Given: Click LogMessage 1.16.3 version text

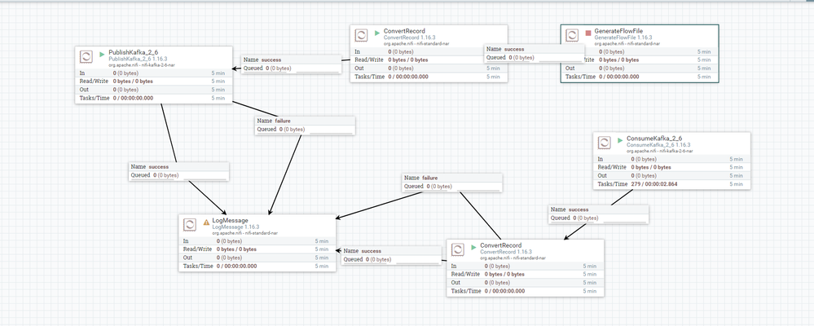Looking at the screenshot, I should (235, 227).
